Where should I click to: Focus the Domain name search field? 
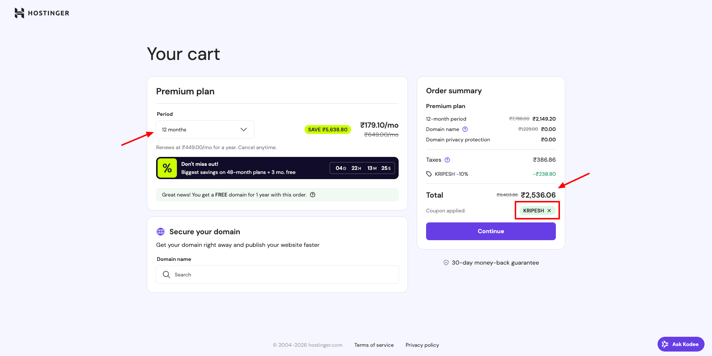click(282, 275)
